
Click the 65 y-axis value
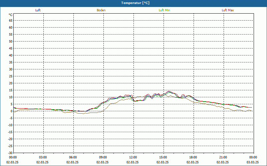coord(11,21)
